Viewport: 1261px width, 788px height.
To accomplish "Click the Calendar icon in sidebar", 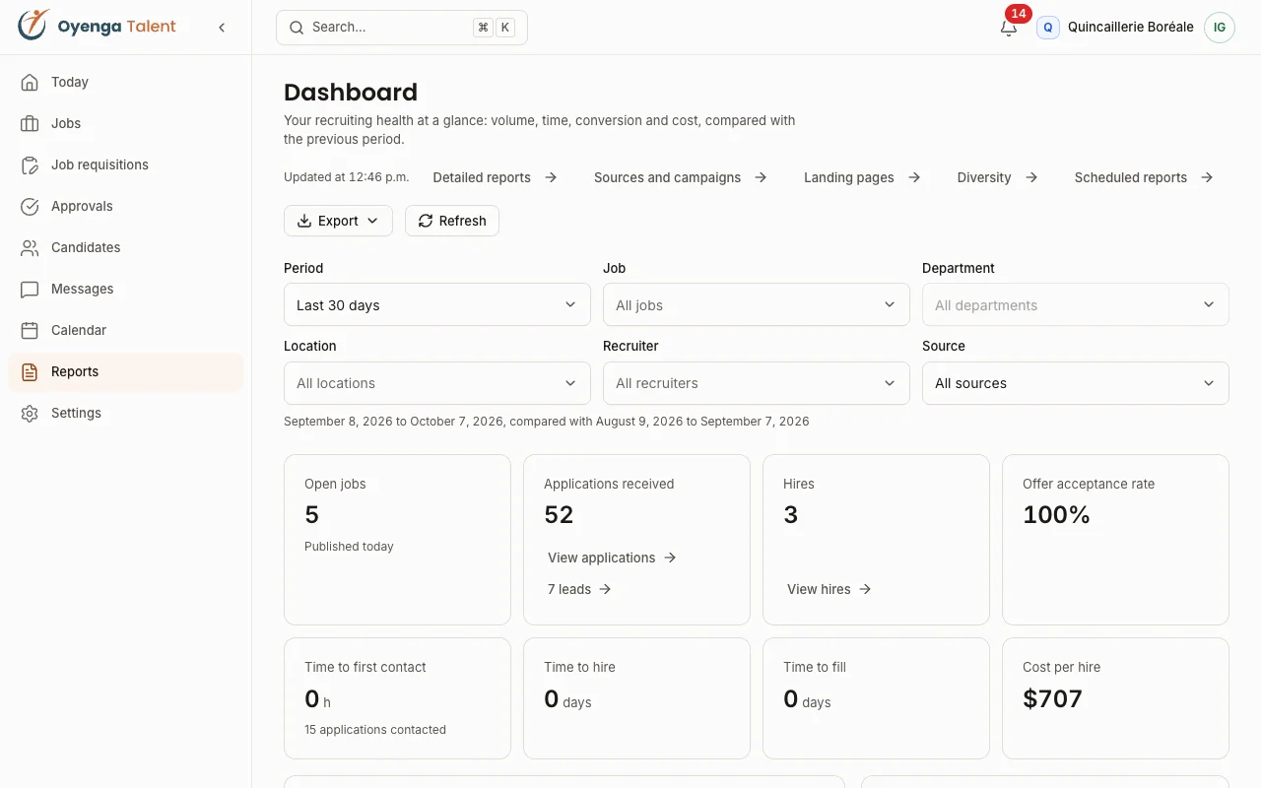I will pos(31,330).
